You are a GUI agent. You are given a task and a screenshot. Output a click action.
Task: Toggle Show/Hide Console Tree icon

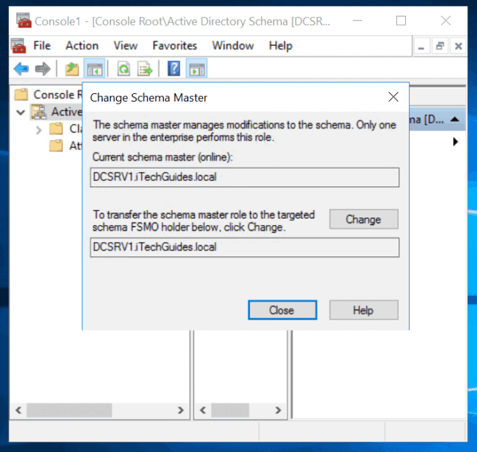point(94,69)
